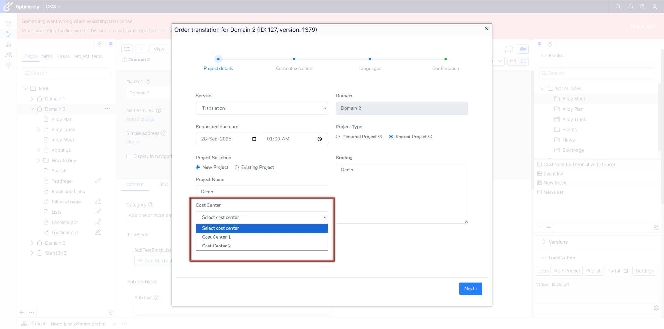Collapse the Localization section
The height and width of the screenshot is (329, 664).
point(544,258)
